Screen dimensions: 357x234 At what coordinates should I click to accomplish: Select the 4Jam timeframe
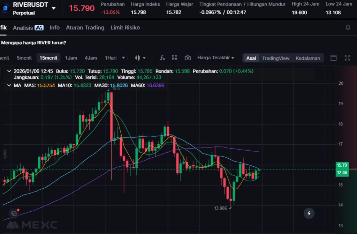click(91, 58)
